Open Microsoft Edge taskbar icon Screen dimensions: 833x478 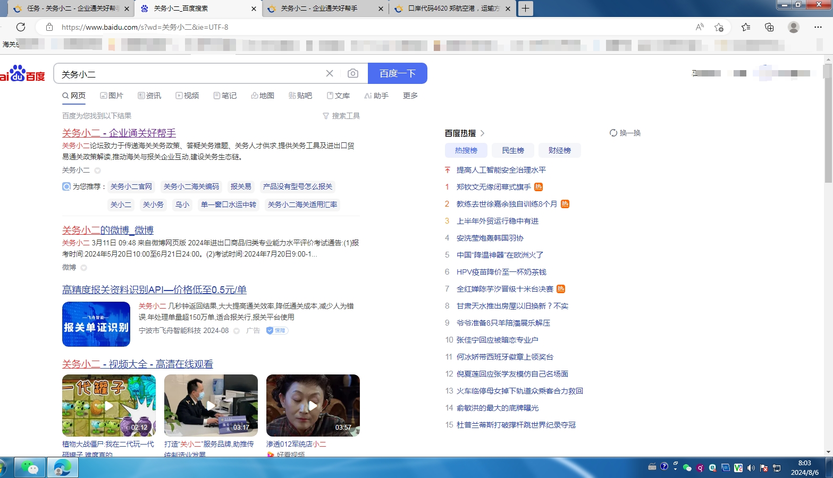(63, 467)
